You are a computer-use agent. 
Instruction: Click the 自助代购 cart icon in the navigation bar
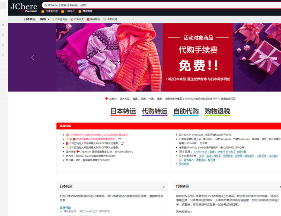pos(104,19)
